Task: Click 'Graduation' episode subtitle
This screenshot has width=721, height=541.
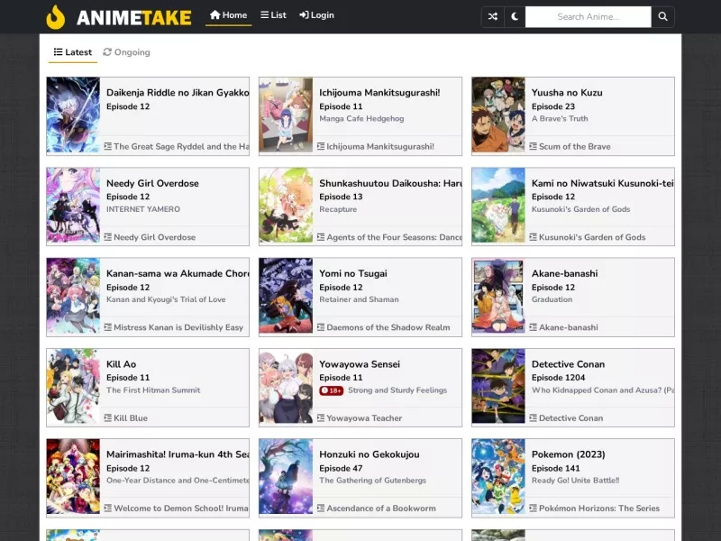Action: 552,299
